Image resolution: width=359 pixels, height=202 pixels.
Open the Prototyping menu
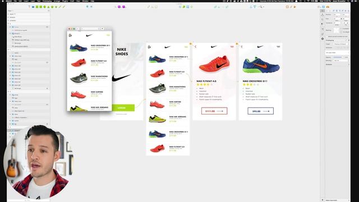47,1
